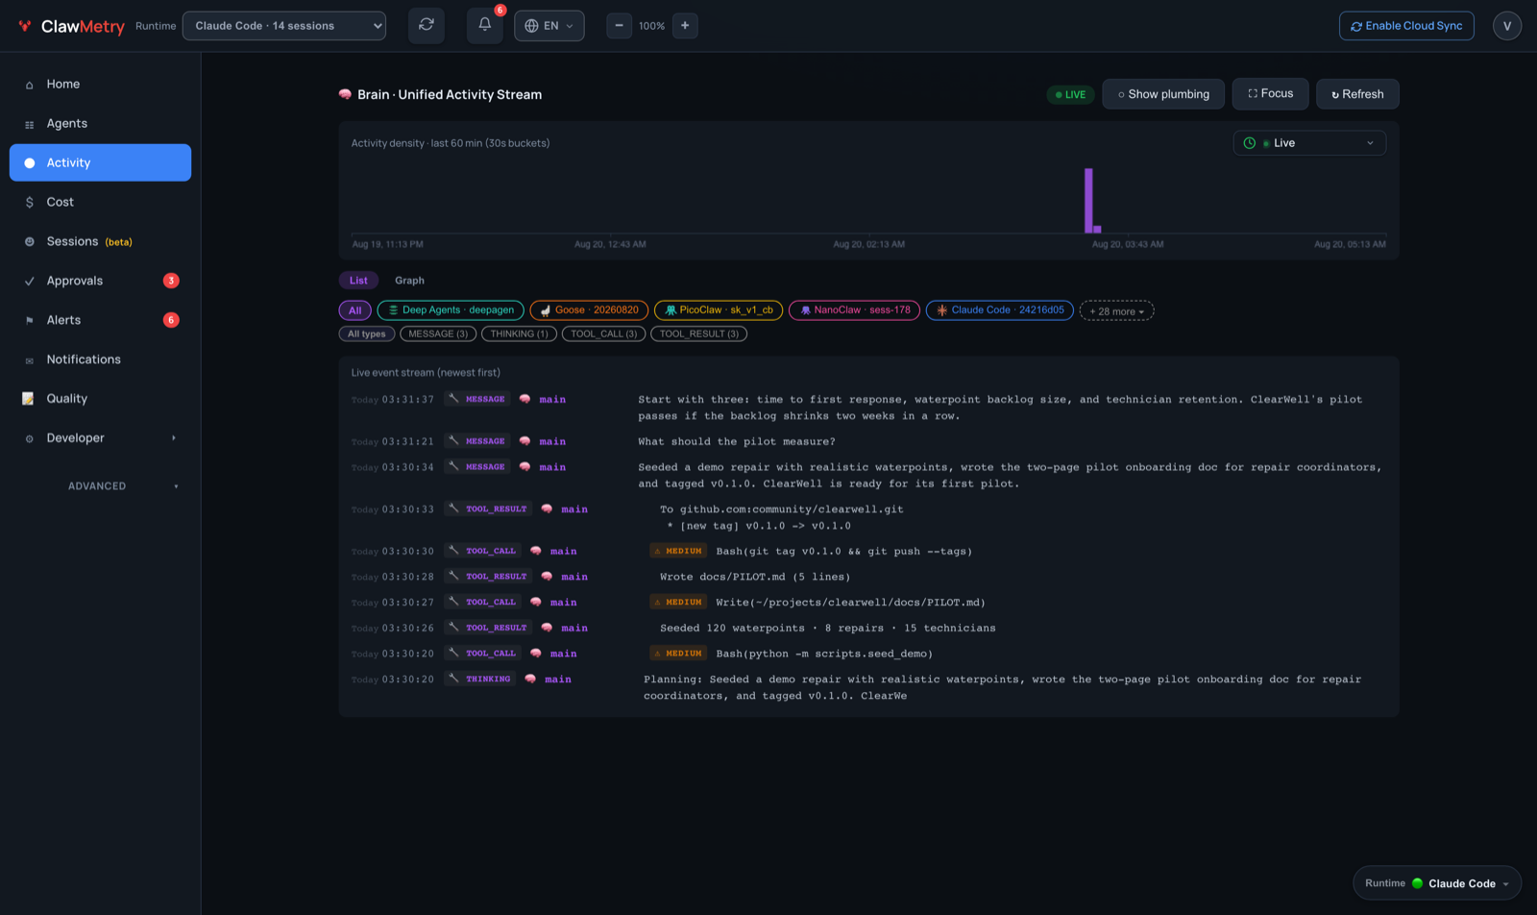Click the Activity dot icon in sidebar
Screen dimensions: 1537x915
coord(29,163)
